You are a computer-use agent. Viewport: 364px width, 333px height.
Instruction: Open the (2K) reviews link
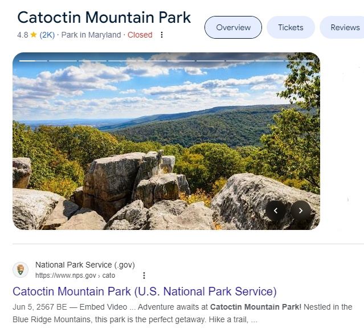coord(47,35)
